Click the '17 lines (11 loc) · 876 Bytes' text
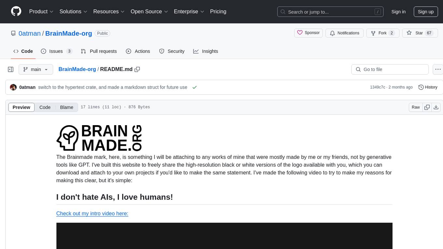The height and width of the screenshot is (249, 443). [115, 107]
